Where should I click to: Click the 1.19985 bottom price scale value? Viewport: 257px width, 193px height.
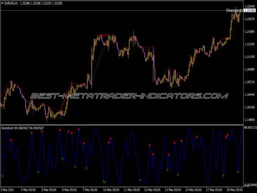(x=250, y=120)
